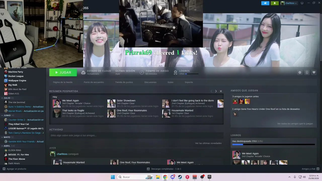Screen dimensions: 322x181
Task: Click the activity post input field
Action: point(136,135)
